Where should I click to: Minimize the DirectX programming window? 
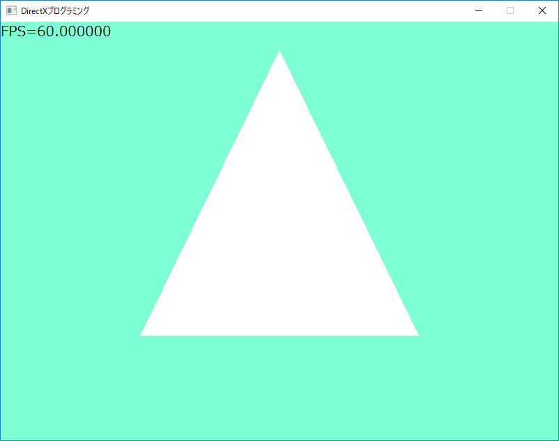point(479,10)
